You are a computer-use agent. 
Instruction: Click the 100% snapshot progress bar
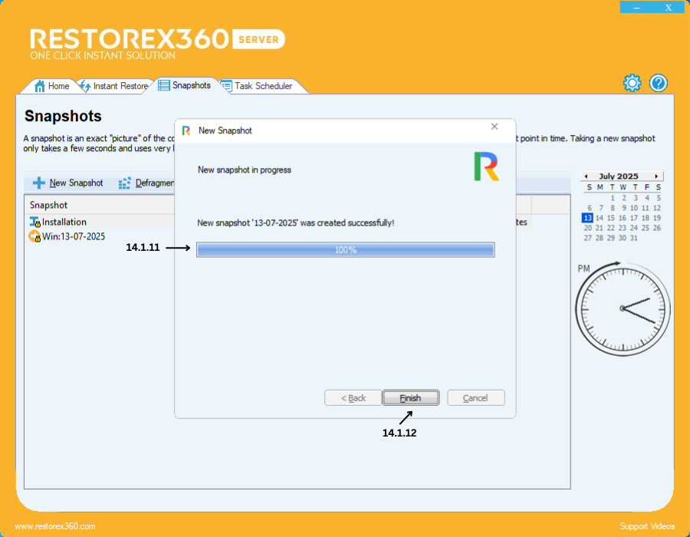point(346,250)
